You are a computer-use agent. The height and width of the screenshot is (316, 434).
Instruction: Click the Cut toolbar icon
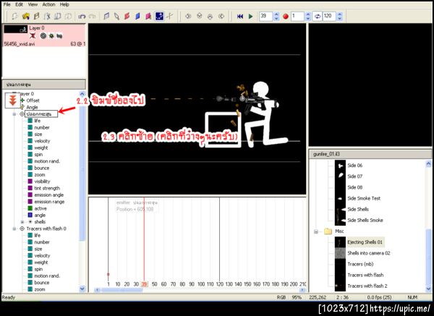click(x=47, y=17)
